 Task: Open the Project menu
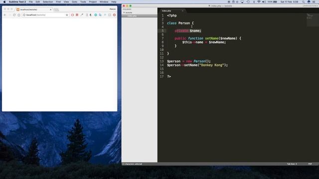[93, 2]
